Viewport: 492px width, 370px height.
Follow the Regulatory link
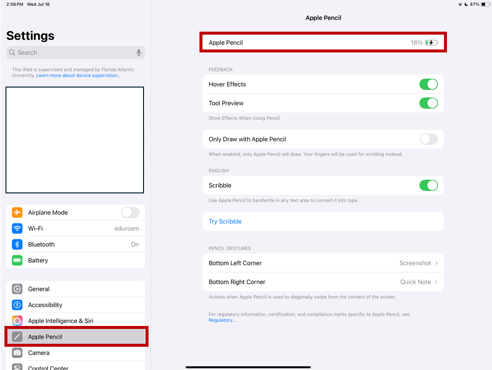click(222, 320)
